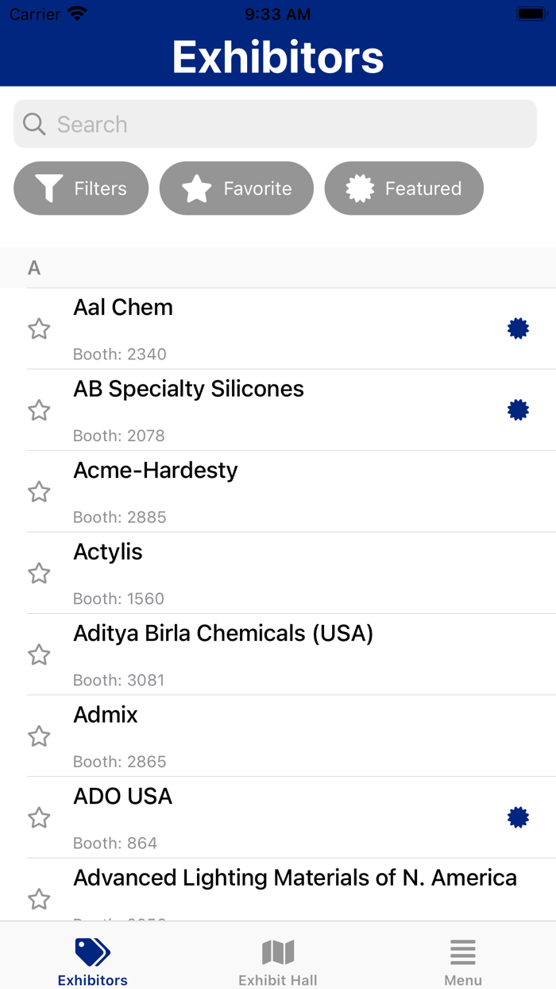
Task: Open the Actylis exhibitor details
Action: (292, 573)
